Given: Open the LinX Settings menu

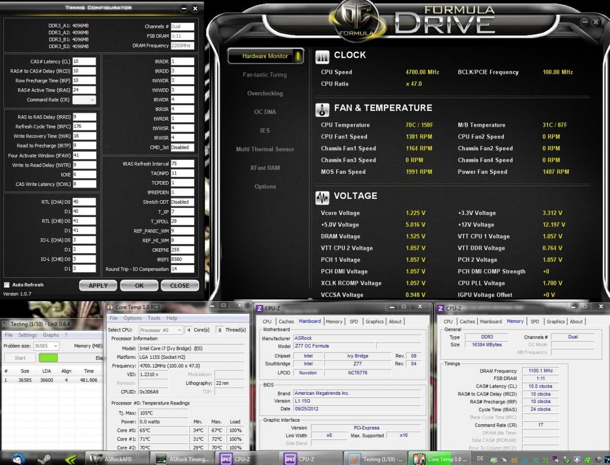Looking at the screenshot, I should point(27,335).
